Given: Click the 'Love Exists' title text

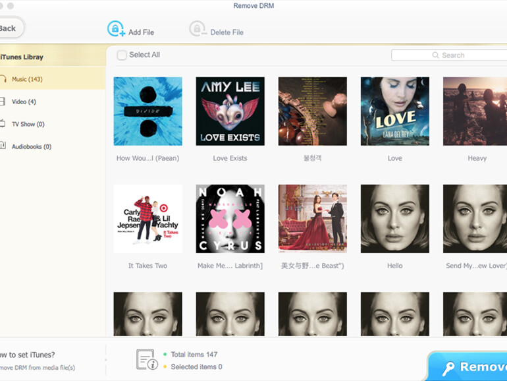Looking at the screenshot, I should click(x=230, y=158).
